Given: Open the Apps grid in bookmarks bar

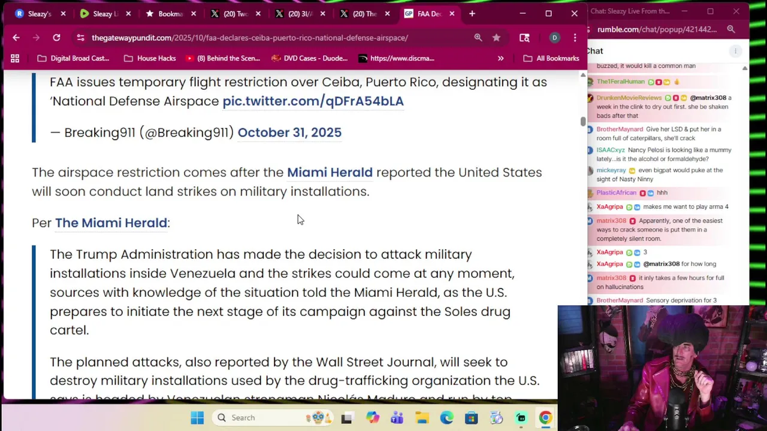Looking at the screenshot, I should pyautogui.click(x=15, y=58).
